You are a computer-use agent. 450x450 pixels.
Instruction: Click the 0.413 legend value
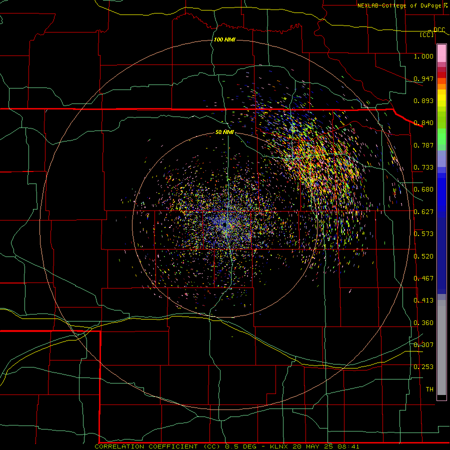pyautogui.click(x=423, y=300)
